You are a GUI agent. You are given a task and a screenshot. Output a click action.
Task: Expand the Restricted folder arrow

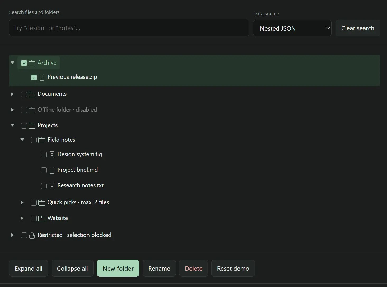12,235
